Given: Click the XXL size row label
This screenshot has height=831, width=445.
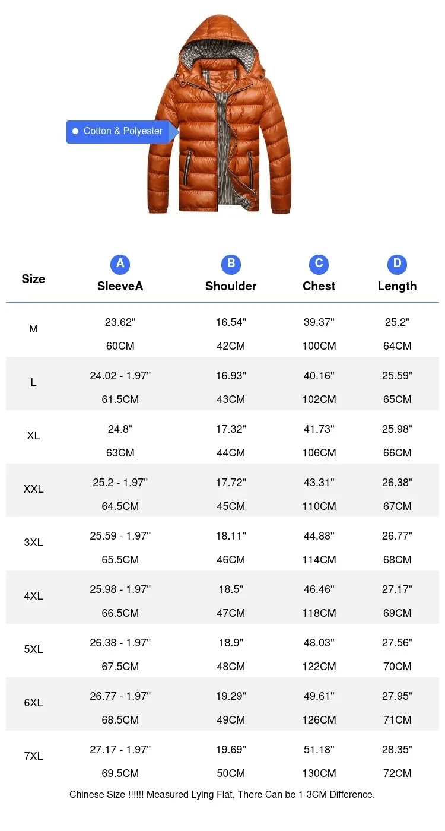Looking at the screenshot, I should click(x=33, y=489).
